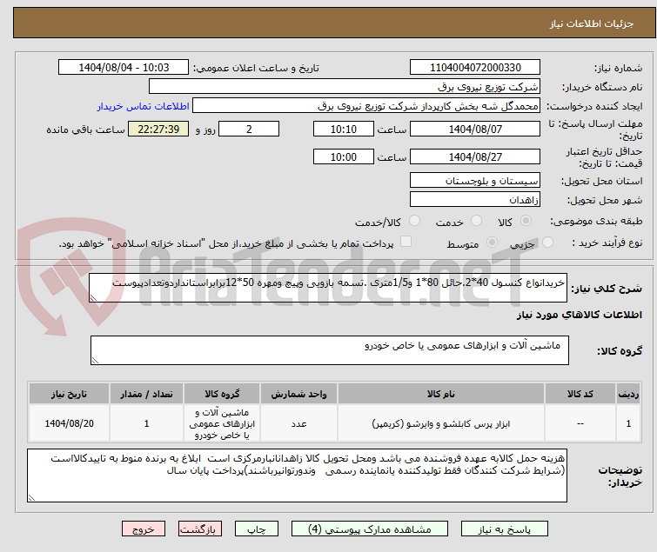Screen dimensions: 657x552
Task: Click the اطلاعات کالاهای مورد نیاز heading
Action: [579, 315]
